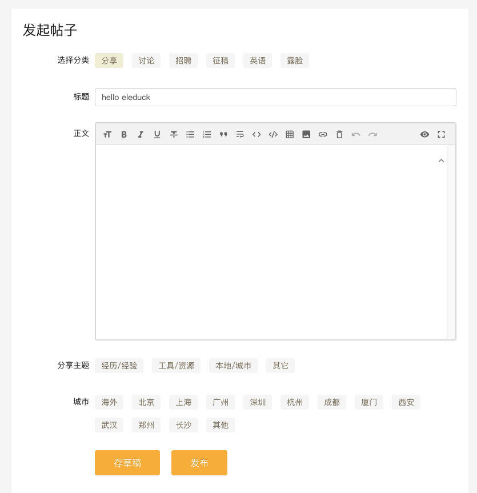
Task: Open the heading size tool
Action: click(107, 135)
